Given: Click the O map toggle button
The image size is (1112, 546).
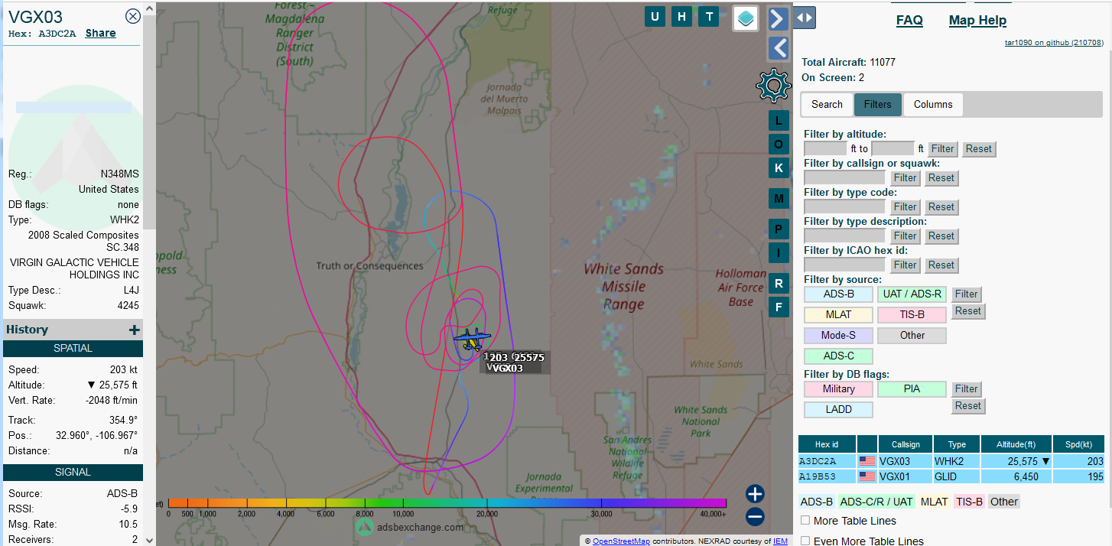Looking at the screenshot, I should point(779,145).
